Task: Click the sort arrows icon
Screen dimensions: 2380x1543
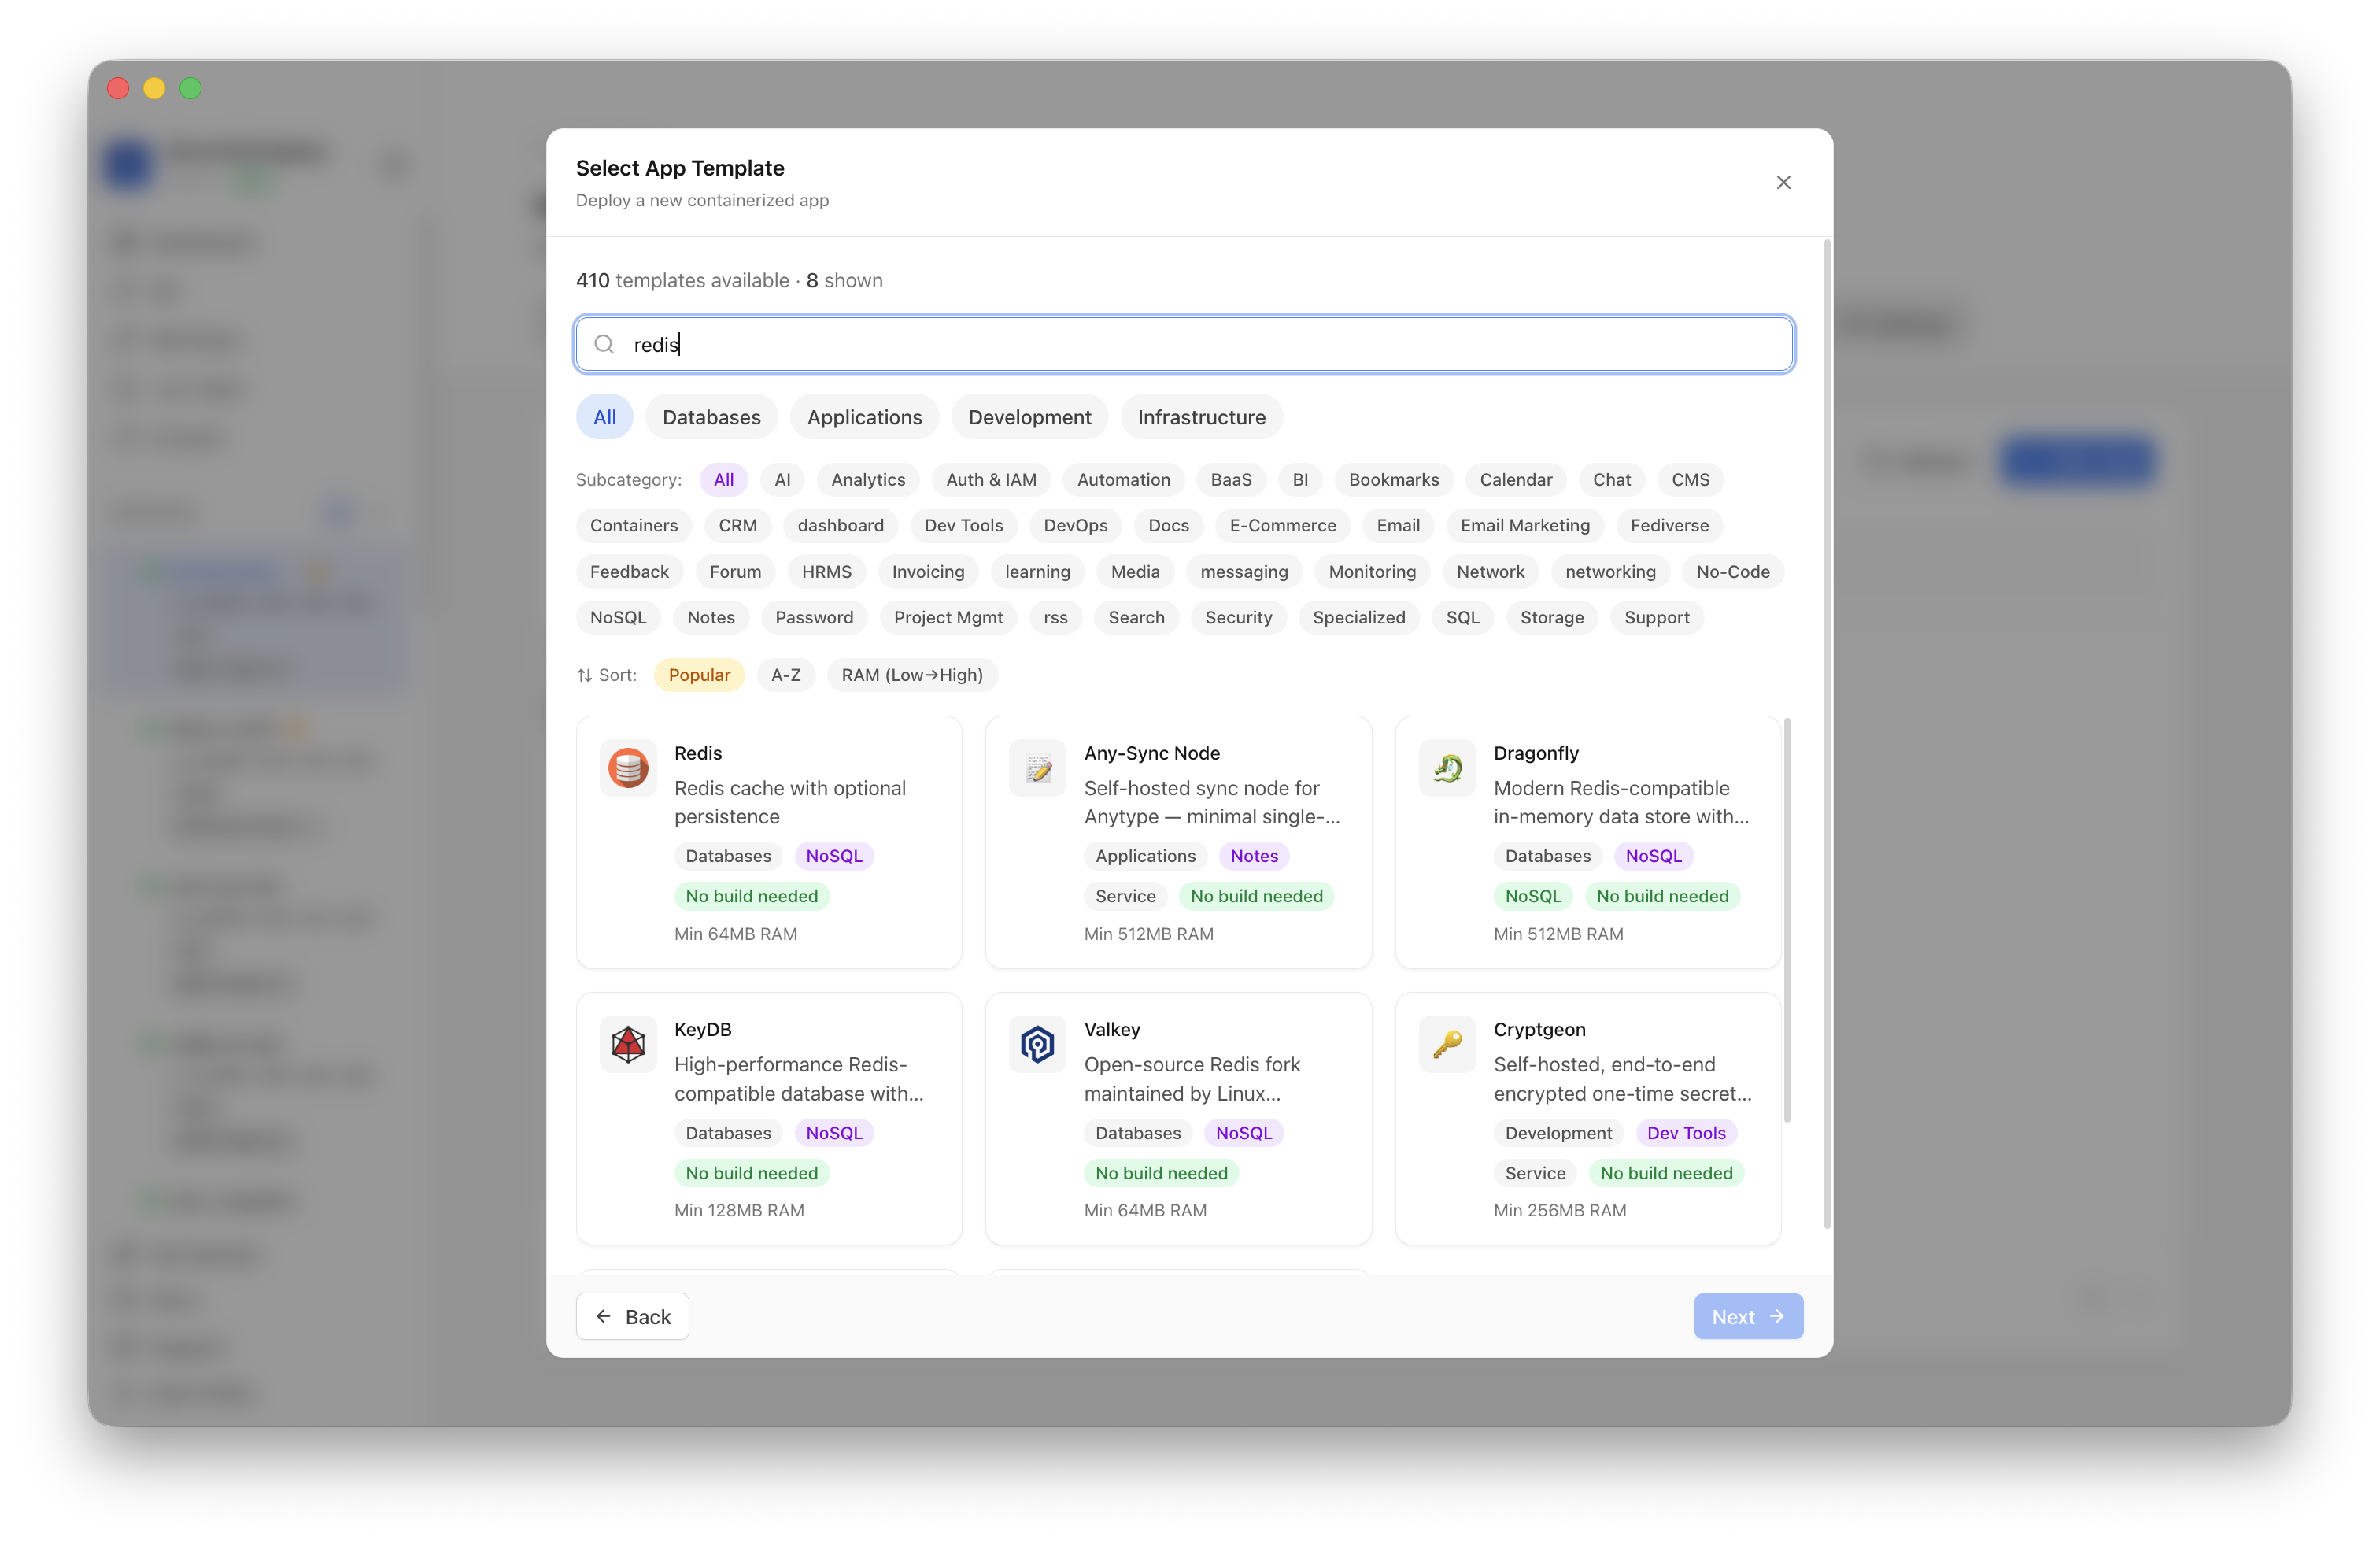Action: (x=584, y=675)
